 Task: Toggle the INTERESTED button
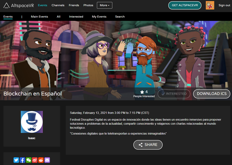coord(174,94)
